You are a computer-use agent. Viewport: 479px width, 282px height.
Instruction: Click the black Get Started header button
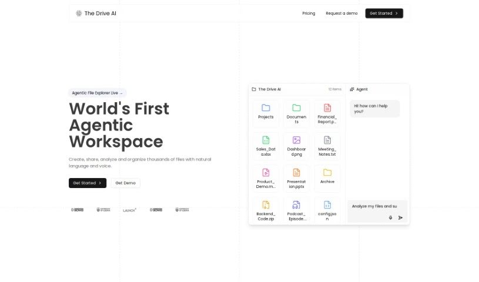point(384,13)
